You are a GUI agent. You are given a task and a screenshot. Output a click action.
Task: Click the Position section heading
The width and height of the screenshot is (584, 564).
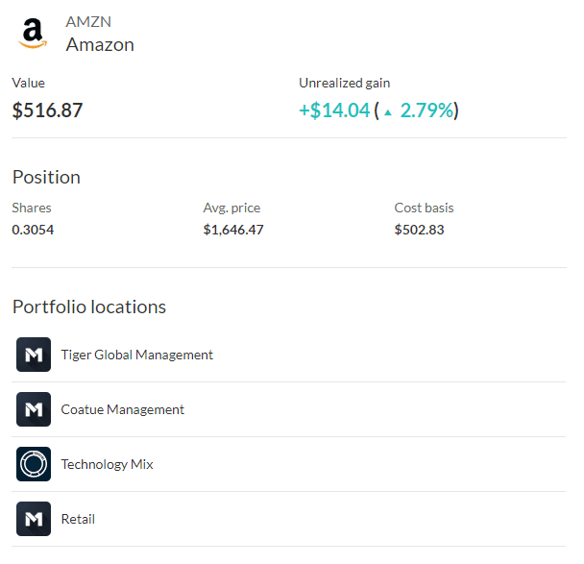click(x=46, y=177)
